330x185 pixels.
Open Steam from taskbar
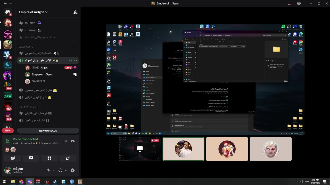pyautogui.click(x=55, y=182)
